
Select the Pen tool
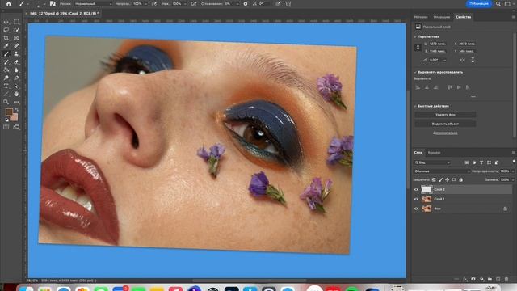click(x=16, y=78)
